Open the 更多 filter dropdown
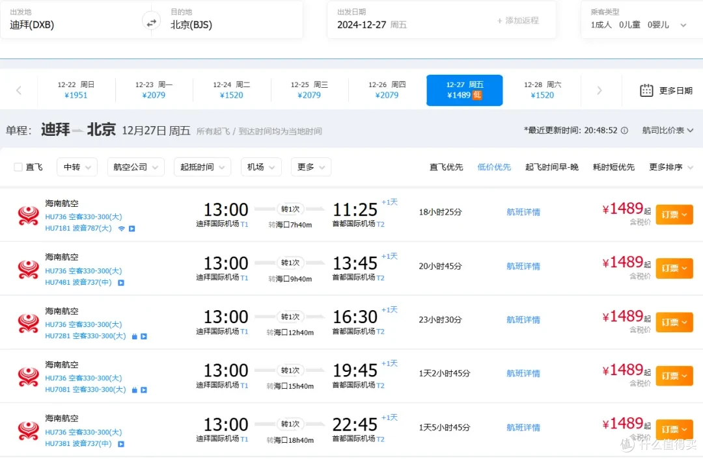Image resolution: width=703 pixels, height=459 pixels. click(311, 167)
